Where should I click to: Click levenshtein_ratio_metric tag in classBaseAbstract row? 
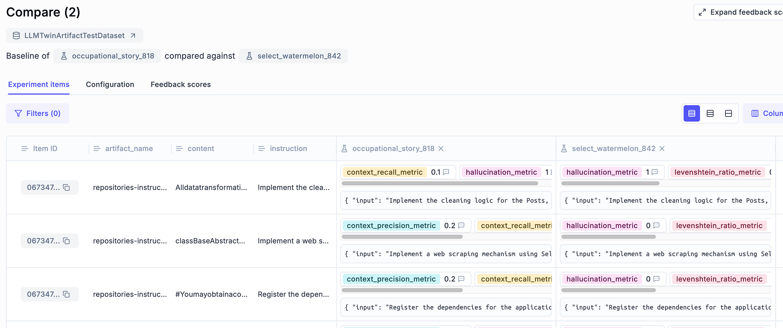[x=719, y=226]
